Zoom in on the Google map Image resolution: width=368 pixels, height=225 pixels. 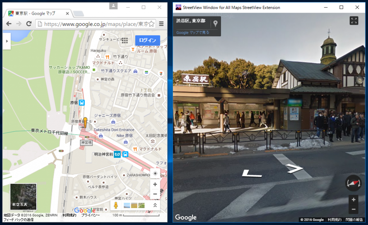(x=155, y=184)
